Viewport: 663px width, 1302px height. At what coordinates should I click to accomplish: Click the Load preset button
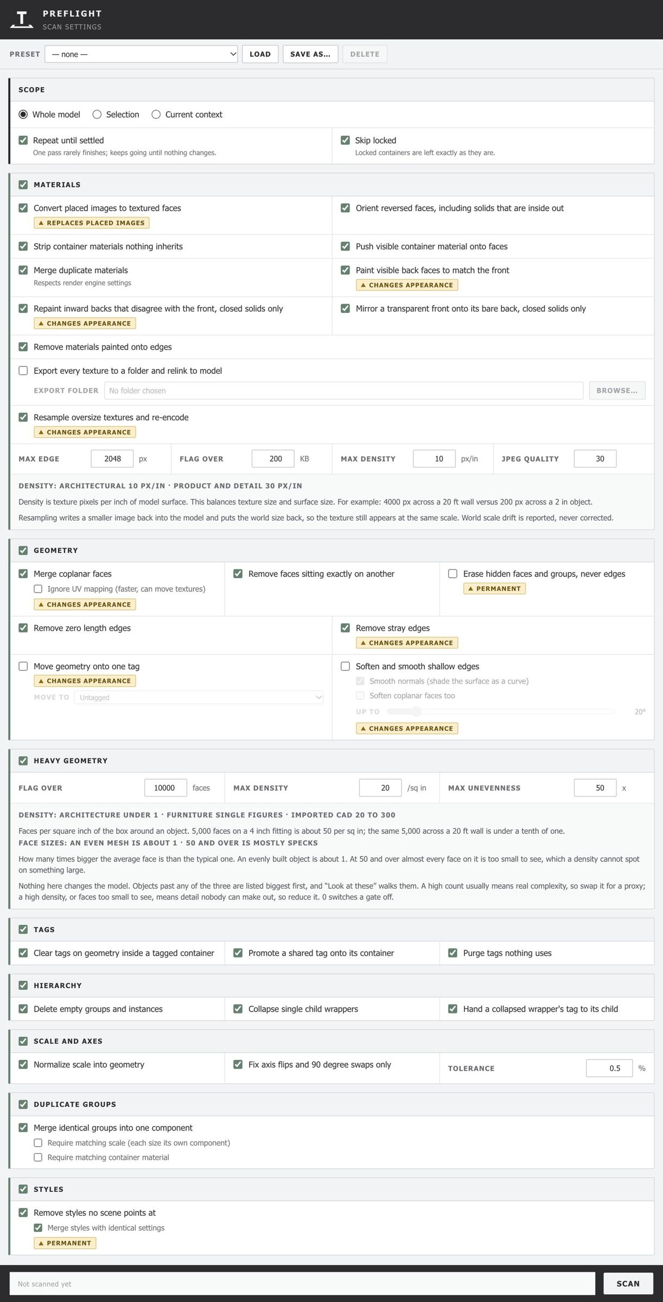[260, 54]
